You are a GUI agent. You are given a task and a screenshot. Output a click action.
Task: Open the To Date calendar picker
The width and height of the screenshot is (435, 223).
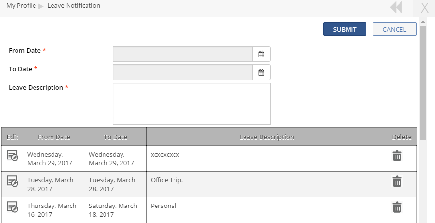pos(261,72)
